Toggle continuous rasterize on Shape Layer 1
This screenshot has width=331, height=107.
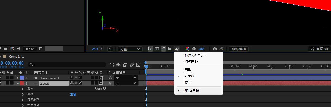pos(76,78)
